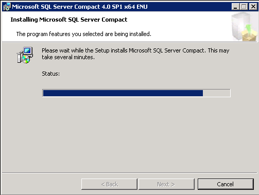The height and width of the screenshot is (195, 259).
Task: Click "Installing Microsoft SQL Server Compact" heading
Action: tap(69, 20)
